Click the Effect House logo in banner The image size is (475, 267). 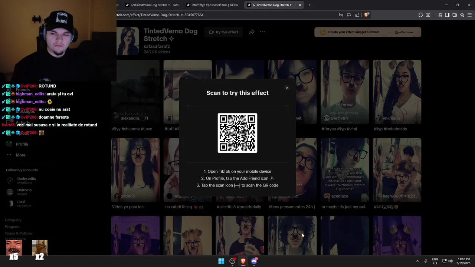pyautogui.click(x=404, y=32)
